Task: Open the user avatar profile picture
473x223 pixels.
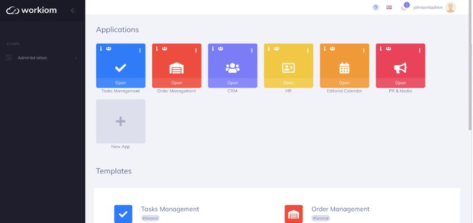Action: coord(451,7)
